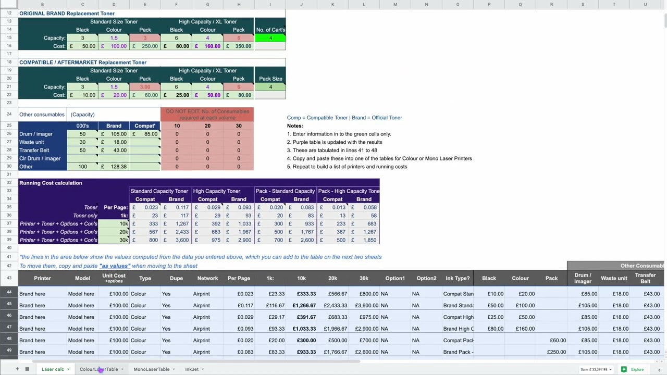Open the InkJet tab dropdown arrow
Screen dimensions: 667x375
[x=202, y=369]
